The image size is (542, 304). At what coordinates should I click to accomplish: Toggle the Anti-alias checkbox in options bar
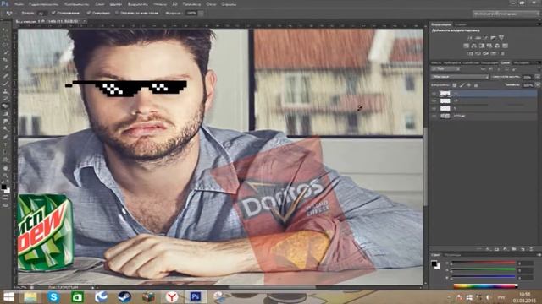[53, 13]
